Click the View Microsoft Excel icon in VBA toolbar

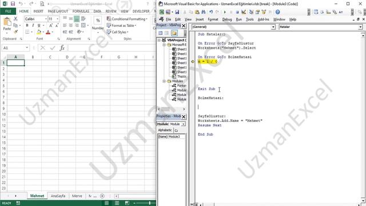coord(161,12)
